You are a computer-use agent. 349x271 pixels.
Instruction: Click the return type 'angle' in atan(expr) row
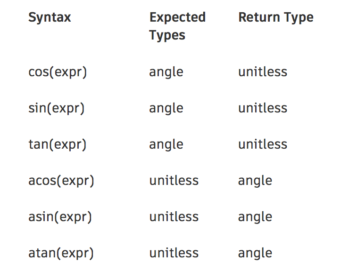[x=255, y=253]
